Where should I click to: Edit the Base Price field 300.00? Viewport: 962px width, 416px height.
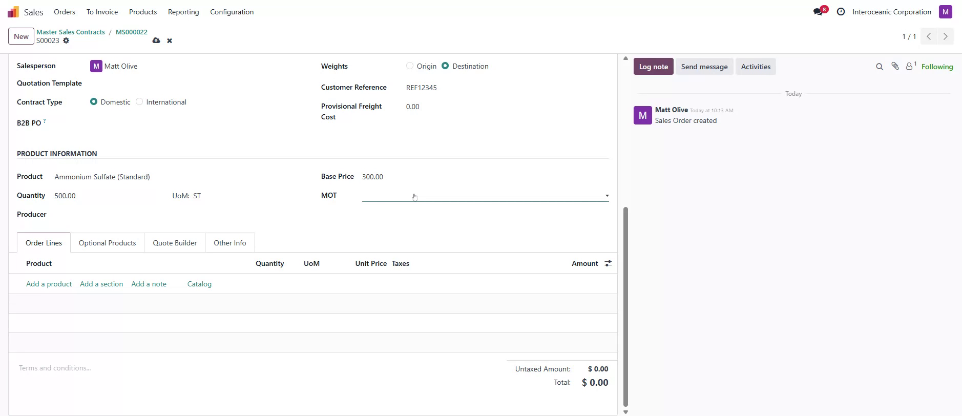point(485,177)
